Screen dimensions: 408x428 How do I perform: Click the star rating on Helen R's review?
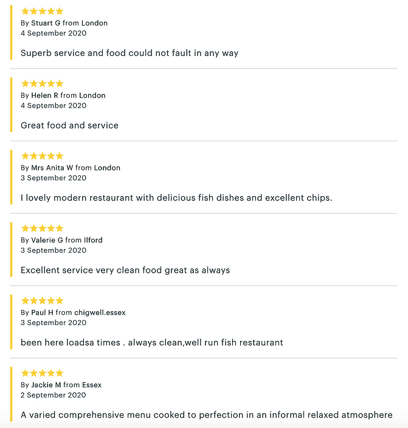42,83
